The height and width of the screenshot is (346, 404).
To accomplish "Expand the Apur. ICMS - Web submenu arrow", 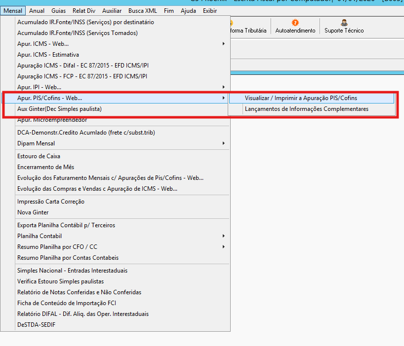I will (x=224, y=44).
